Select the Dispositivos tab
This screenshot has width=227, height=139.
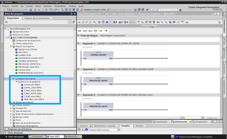coord(13,18)
